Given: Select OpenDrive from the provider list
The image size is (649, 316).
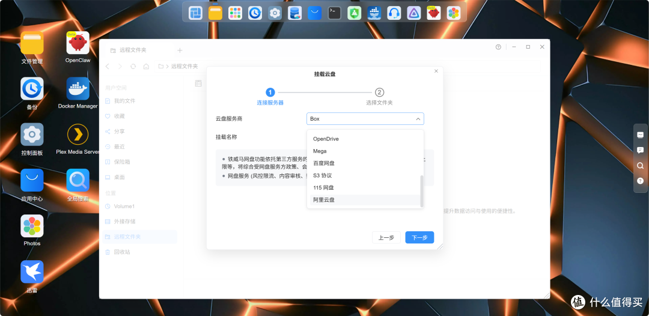Looking at the screenshot, I should pos(365,139).
